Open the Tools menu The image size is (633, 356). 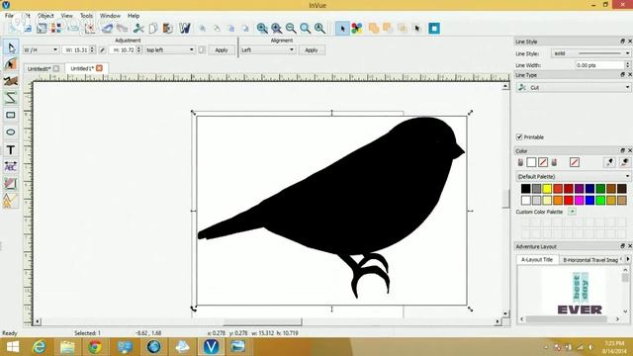pos(86,16)
